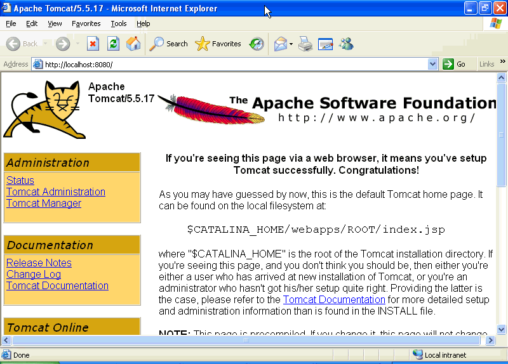Screen dimensions: 508x364
Task: Open the Tomcat Manager link
Action: pos(44,204)
